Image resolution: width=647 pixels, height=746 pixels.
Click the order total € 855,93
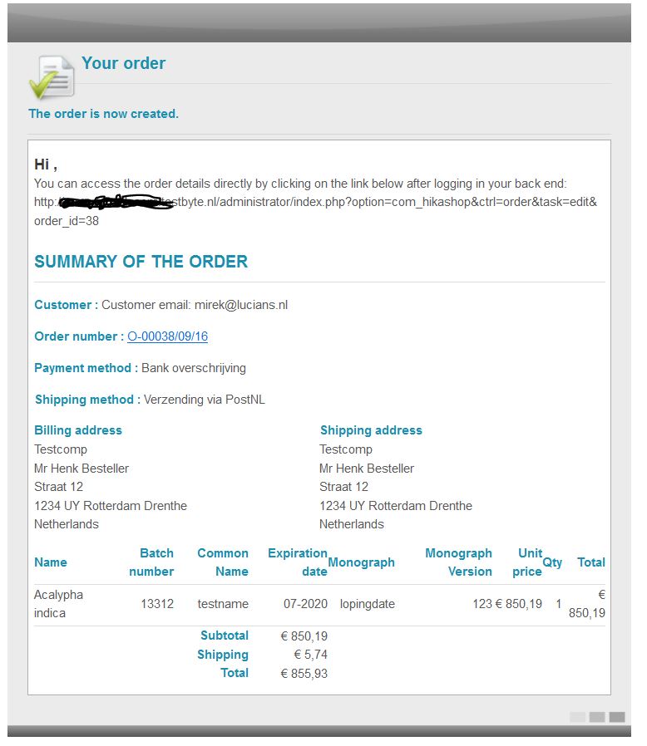pyautogui.click(x=304, y=674)
